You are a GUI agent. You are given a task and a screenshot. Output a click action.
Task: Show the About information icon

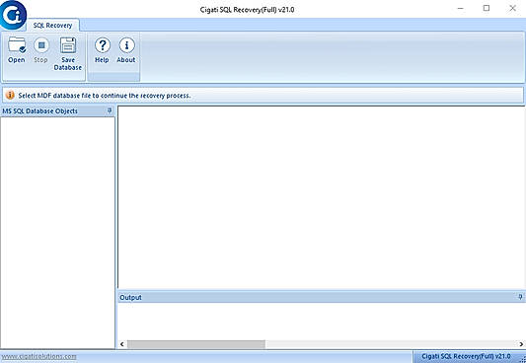(126, 50)
